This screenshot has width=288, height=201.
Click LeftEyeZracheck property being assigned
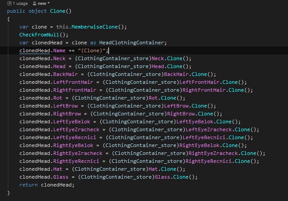click(76, 129)
